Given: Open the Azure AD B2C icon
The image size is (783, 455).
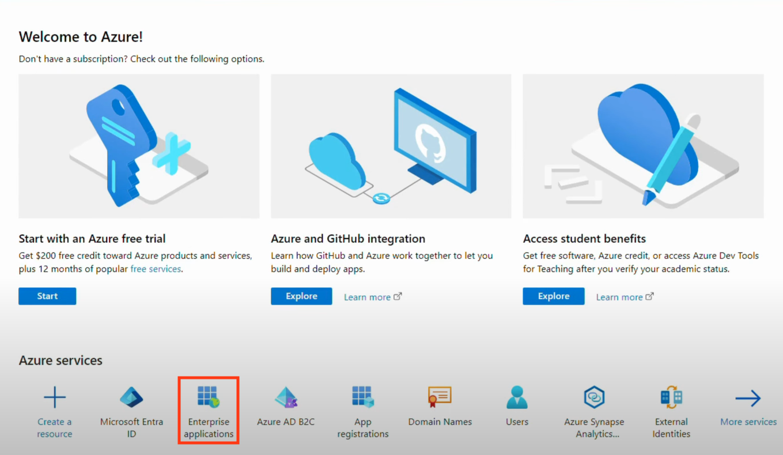Looking at the screenshot, I should (x=286, y=398).
